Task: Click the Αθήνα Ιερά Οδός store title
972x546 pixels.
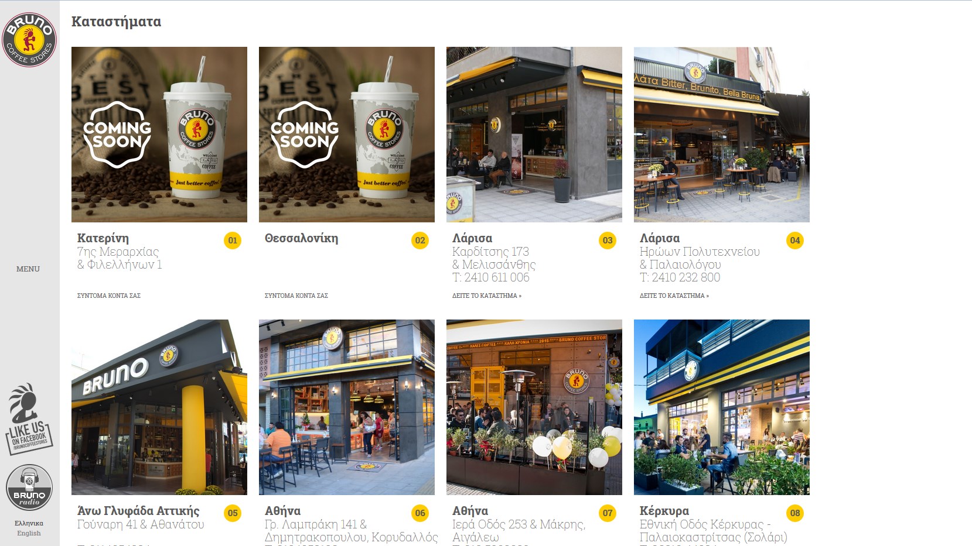Action: click(x=470, y=511)
